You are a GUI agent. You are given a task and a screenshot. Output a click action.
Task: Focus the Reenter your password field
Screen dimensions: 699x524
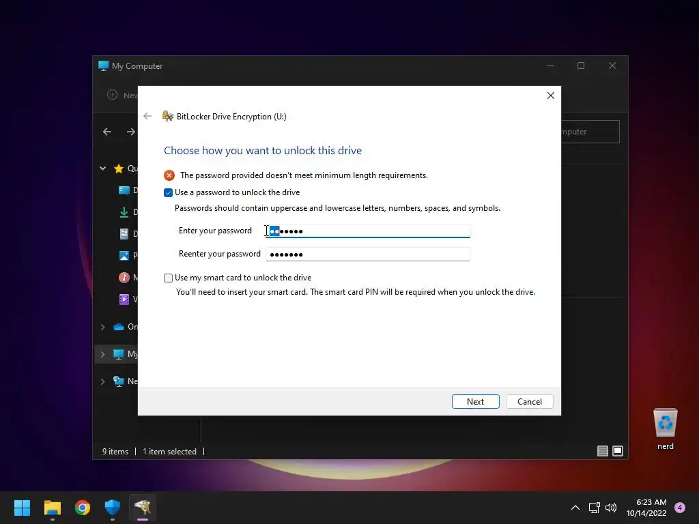coord(368,254)
